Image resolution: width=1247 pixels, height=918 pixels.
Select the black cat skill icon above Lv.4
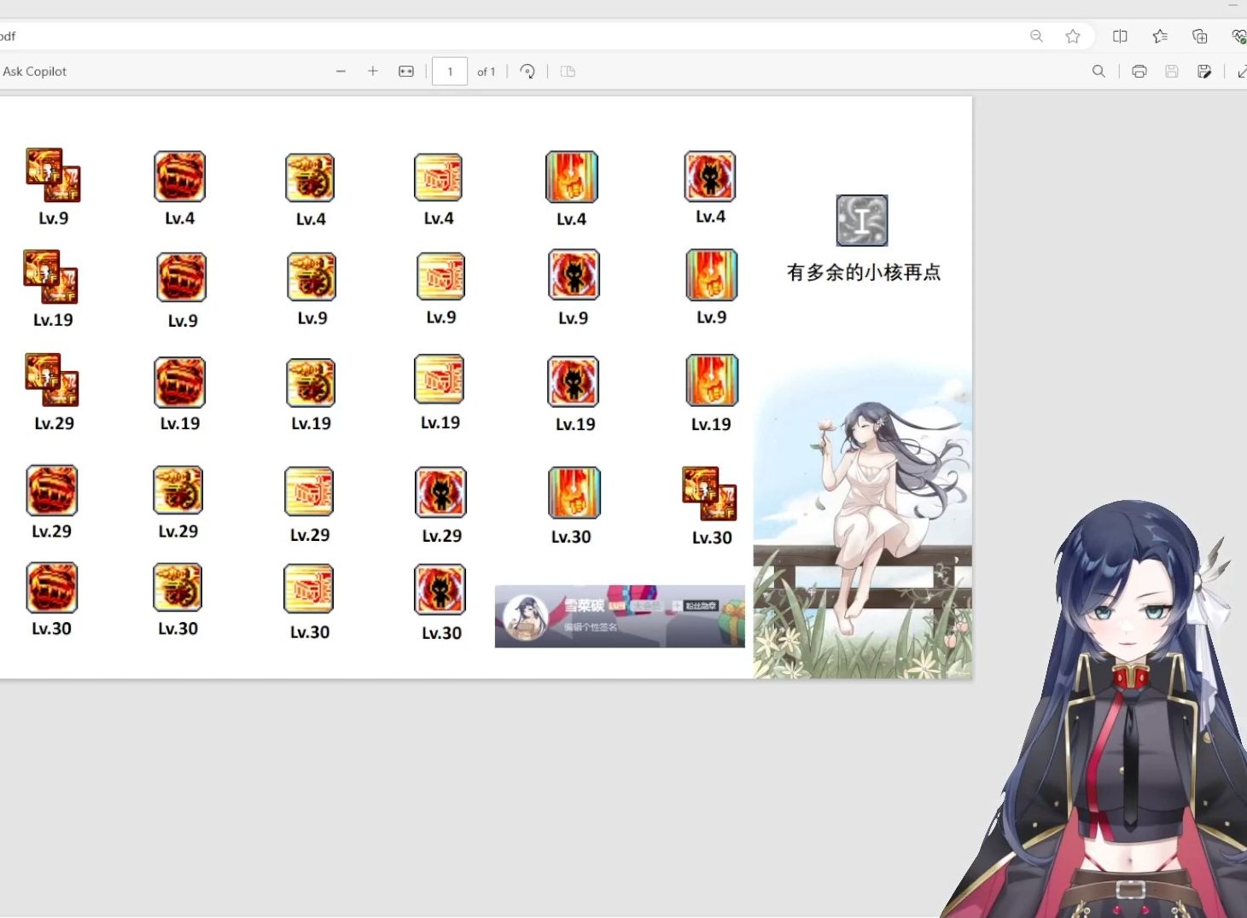pos(710,176)
